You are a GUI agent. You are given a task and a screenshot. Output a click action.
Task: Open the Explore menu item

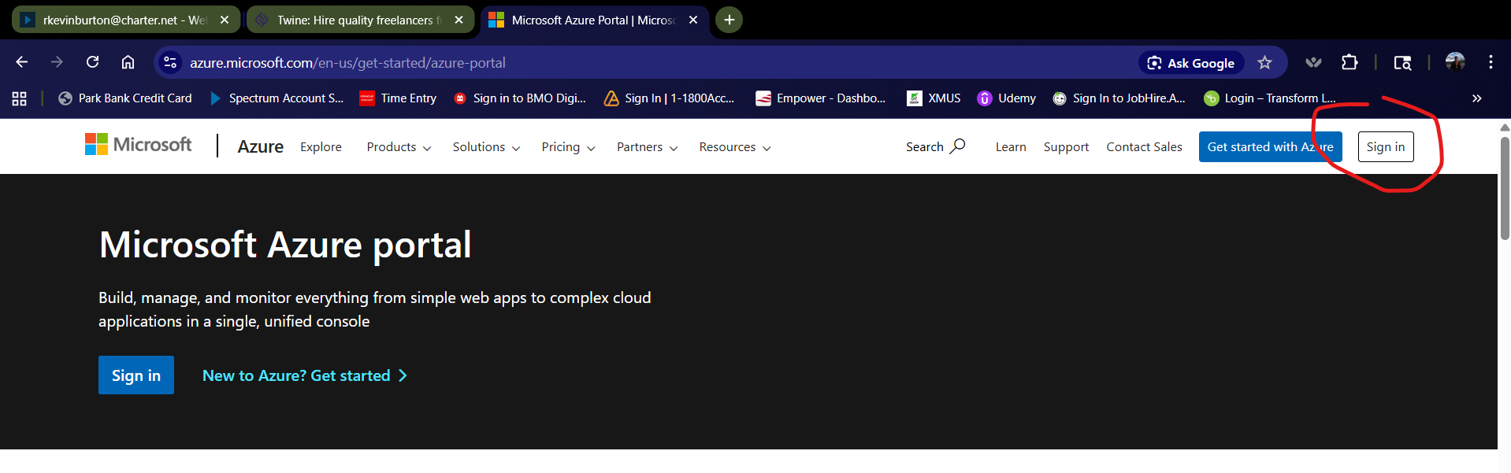click(321, 147)
